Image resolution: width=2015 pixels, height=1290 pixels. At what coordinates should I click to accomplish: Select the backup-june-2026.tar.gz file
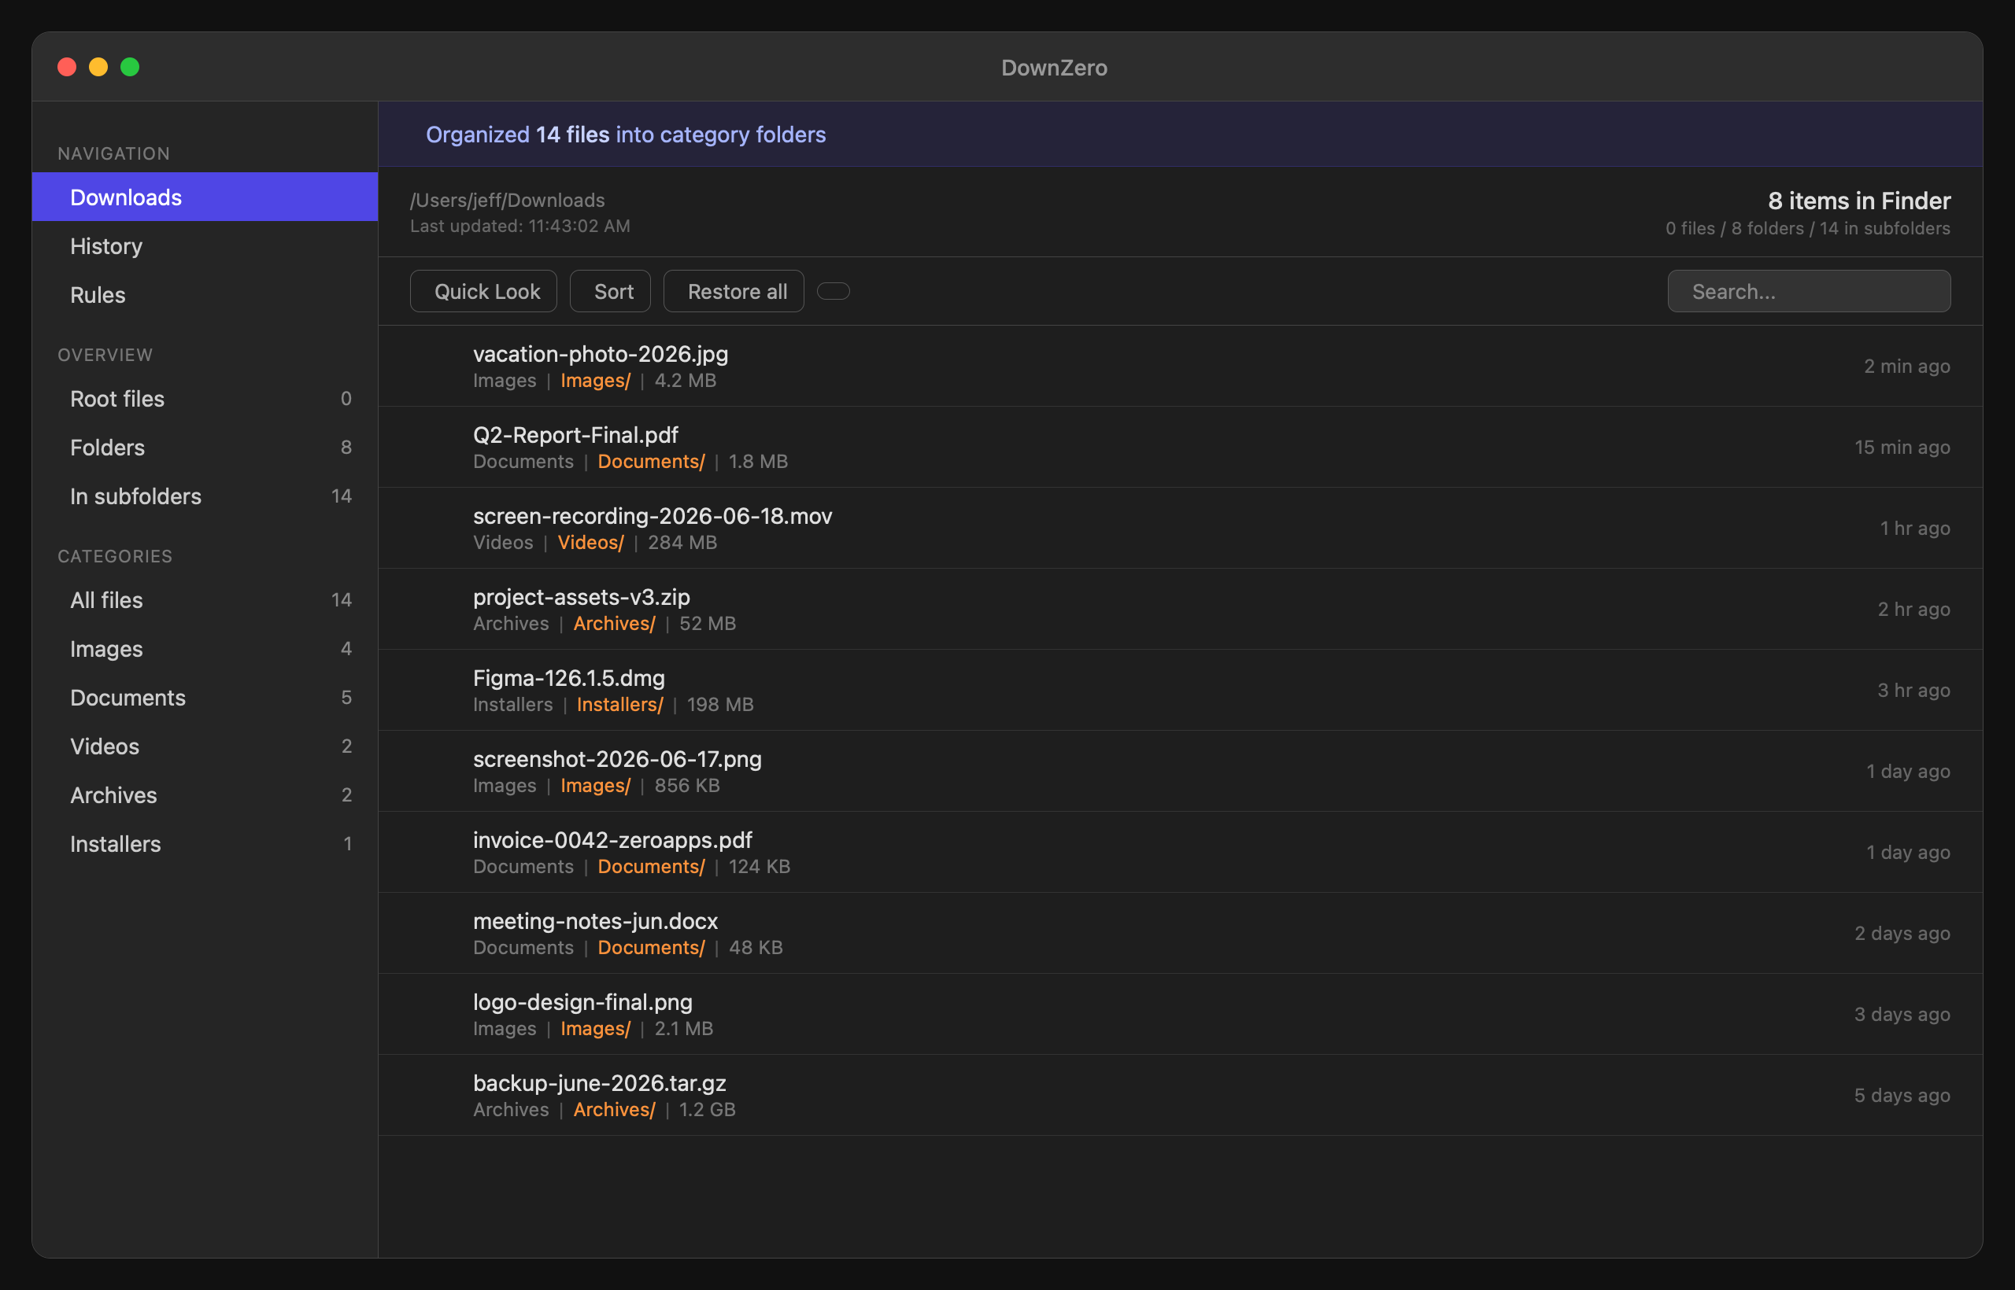1180,1095
